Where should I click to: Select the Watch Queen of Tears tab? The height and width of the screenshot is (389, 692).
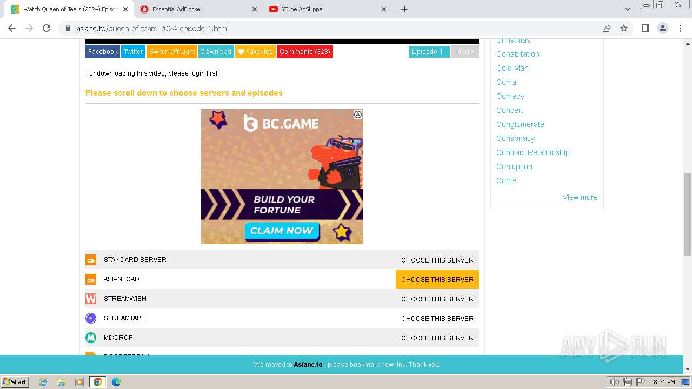(x=69, y=9)
